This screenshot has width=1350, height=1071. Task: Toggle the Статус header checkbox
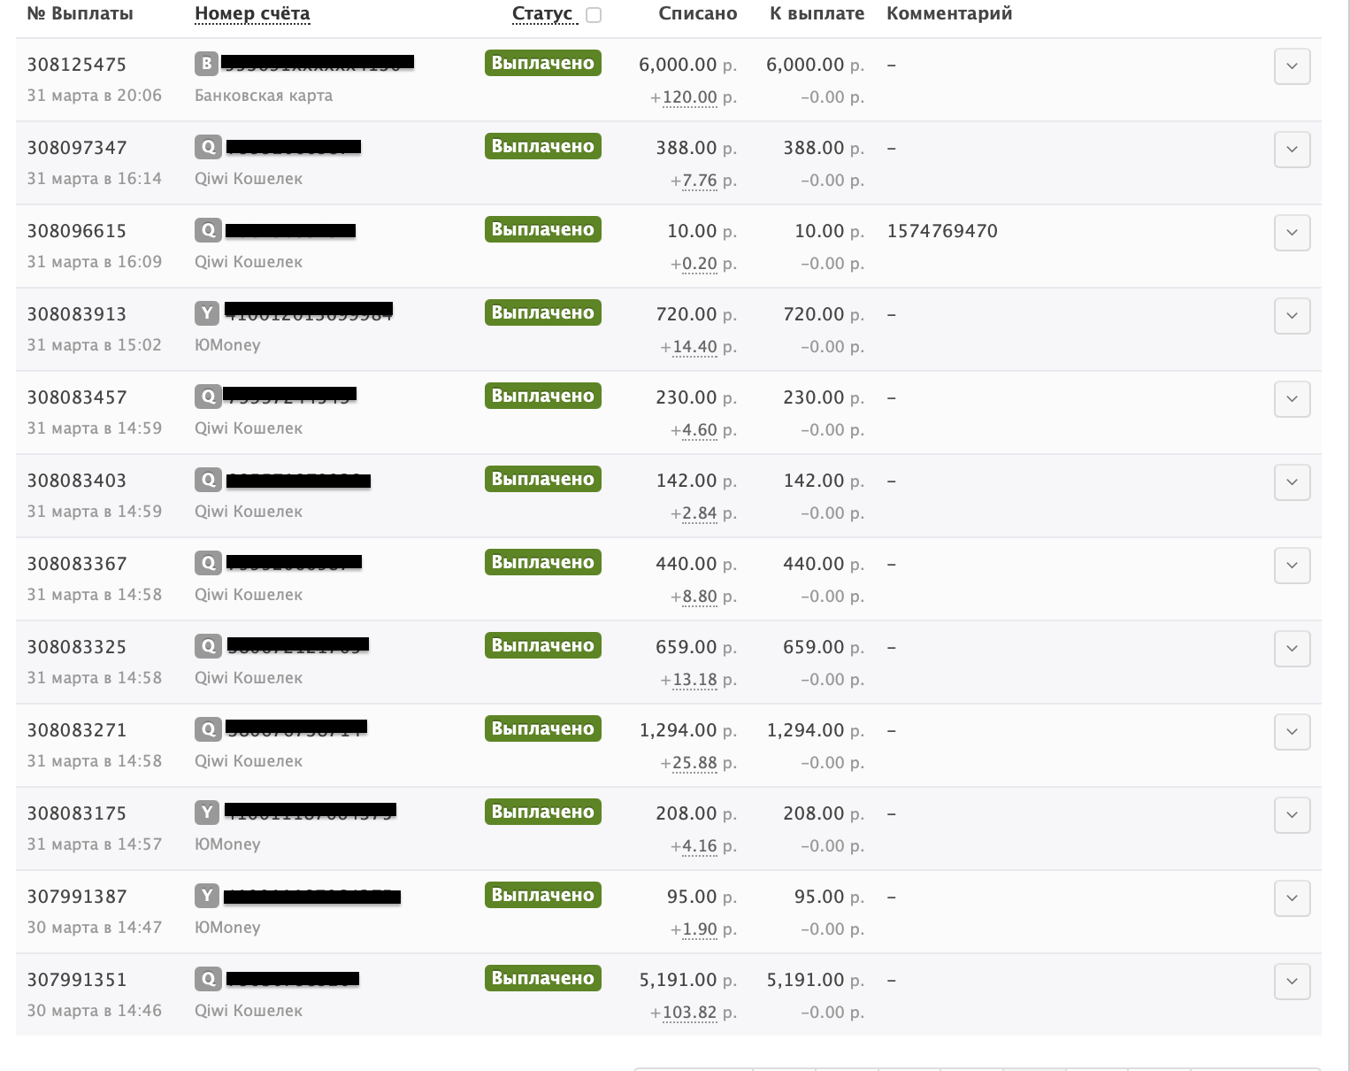click(x=594, y=14)
